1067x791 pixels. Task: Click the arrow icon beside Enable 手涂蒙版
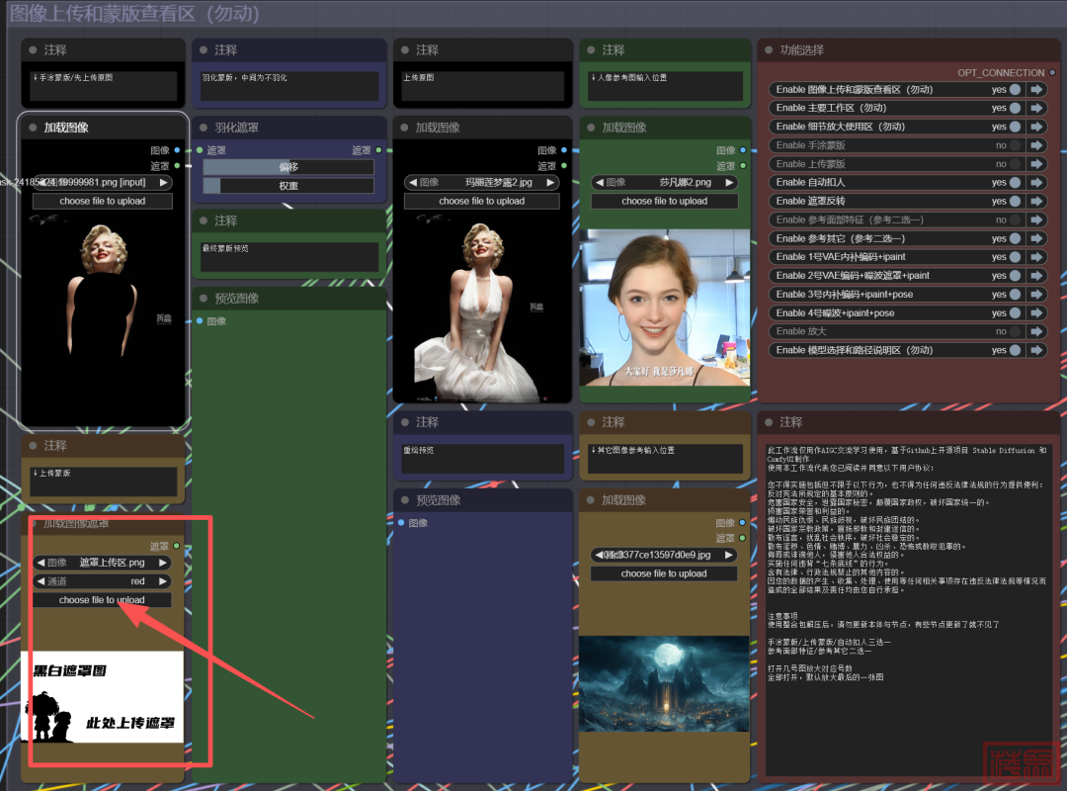[x=1036, y=145]
